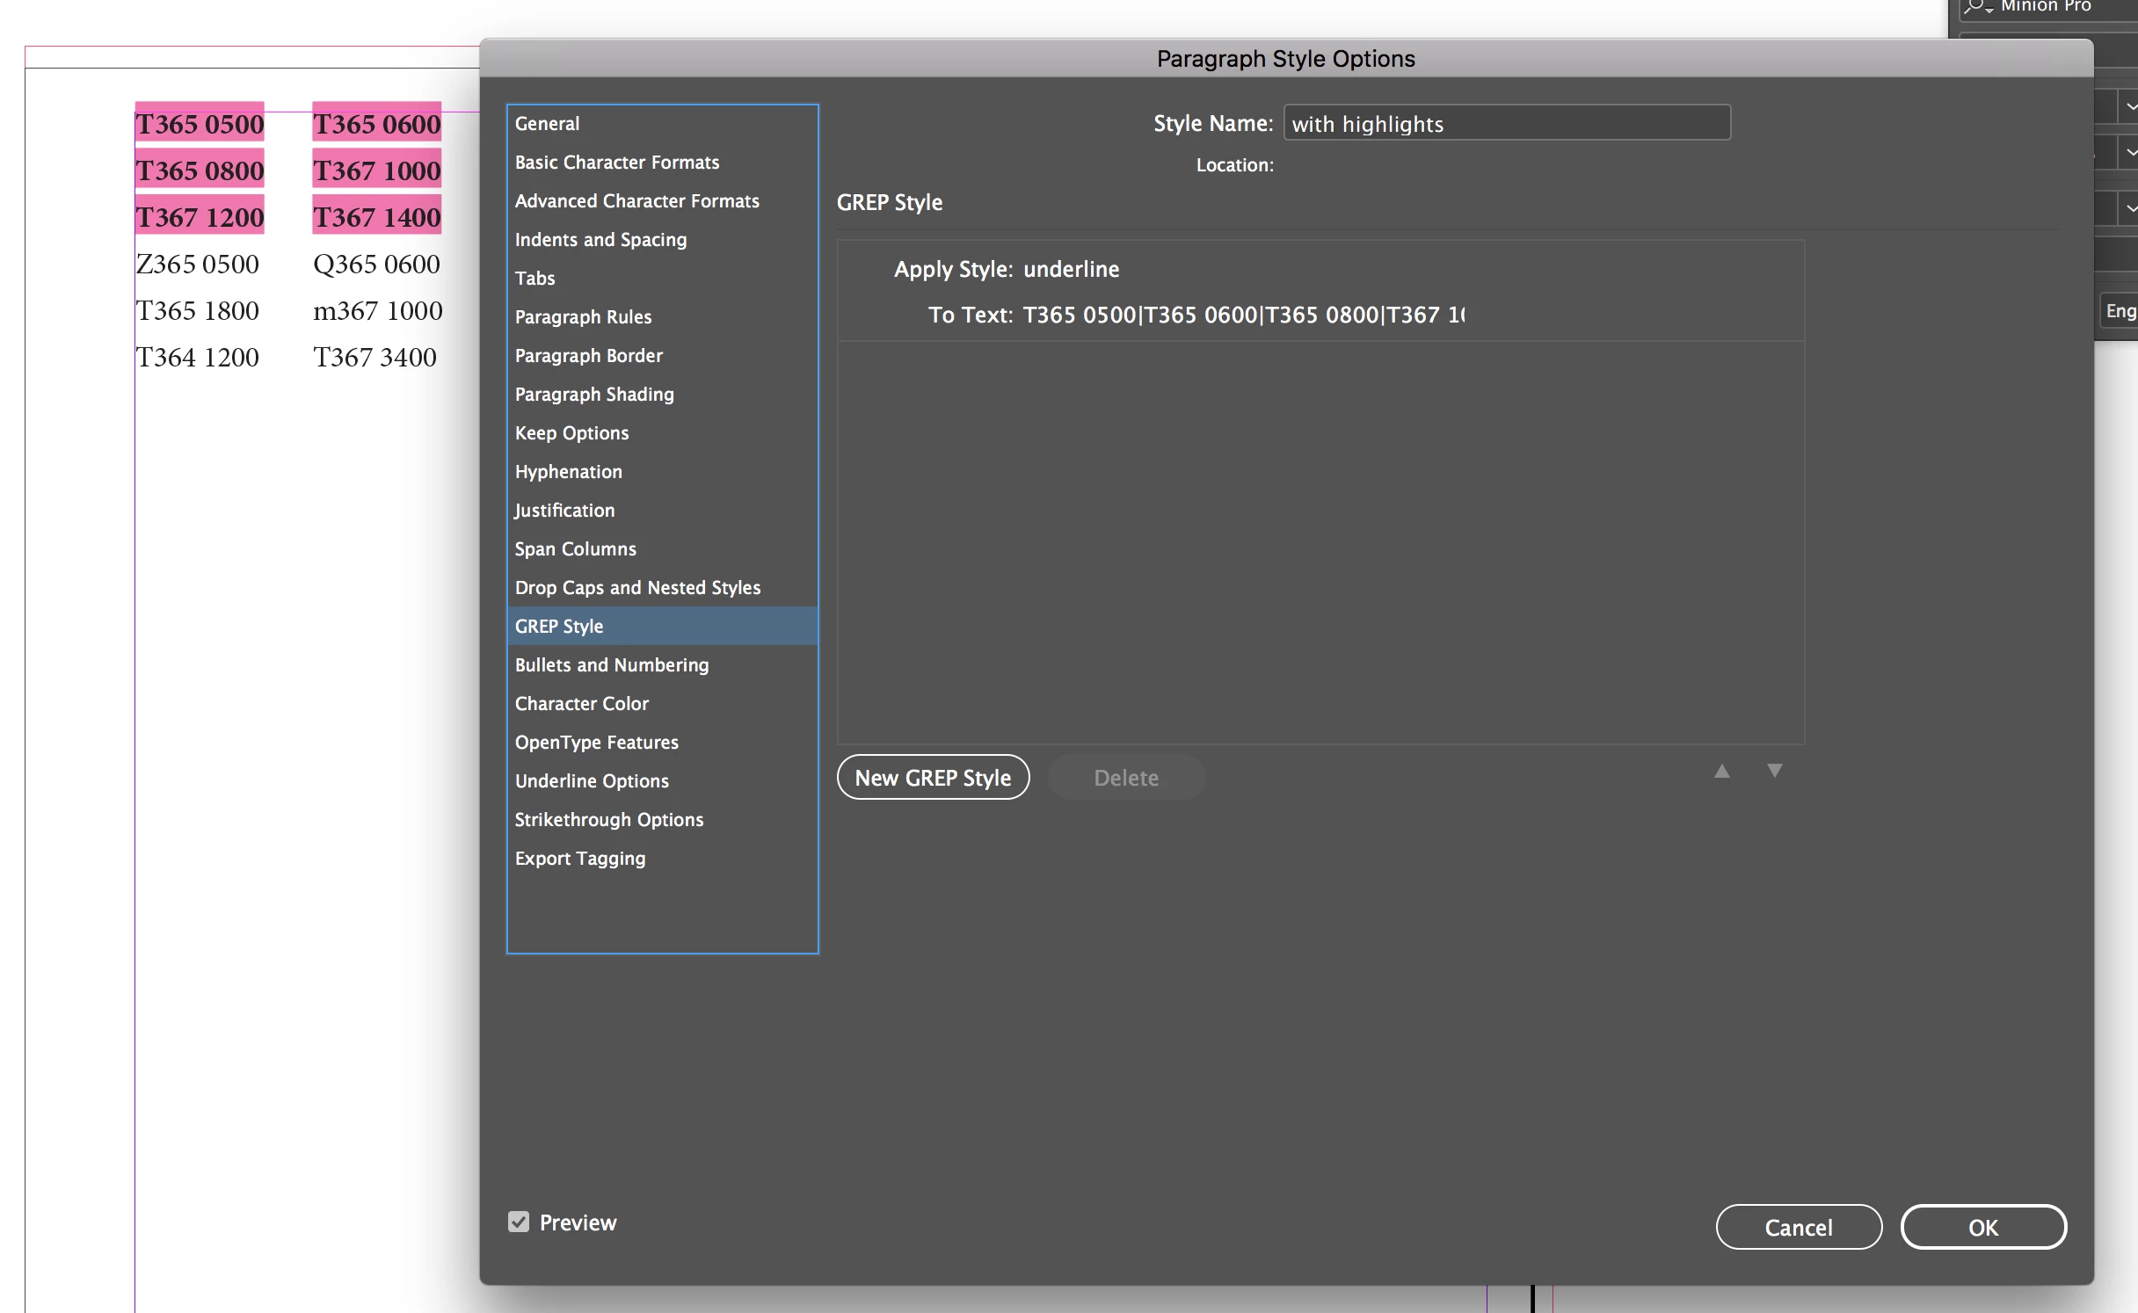Click the Style Name text field
This screenshot has height=1313, width=2138.
1506,124
